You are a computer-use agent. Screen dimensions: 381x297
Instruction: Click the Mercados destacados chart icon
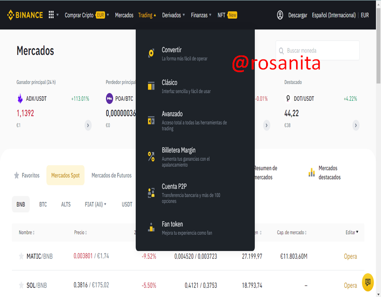pos(312,172)
